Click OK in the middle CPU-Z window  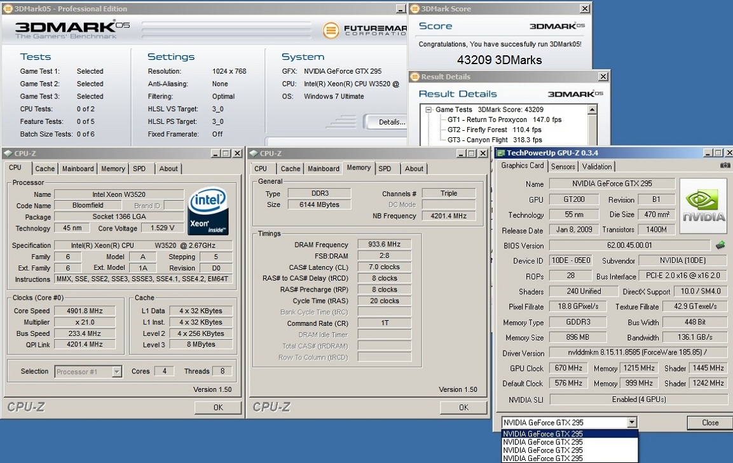coord(463,407)
